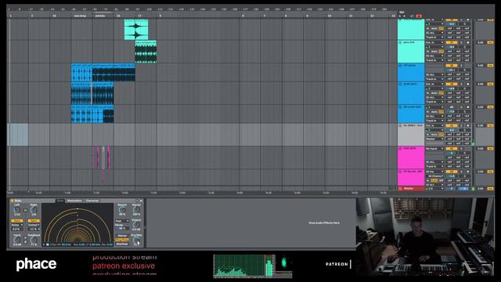Click the grey 808s track yellow delay button
This screenshot has height=282, width=501.
coord(490,125)
